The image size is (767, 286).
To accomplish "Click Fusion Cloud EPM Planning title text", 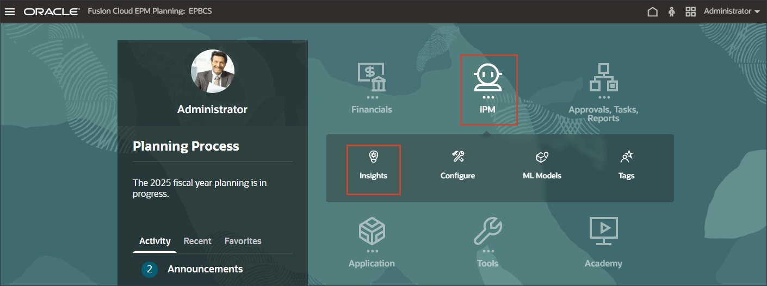I will click(136, 11).
